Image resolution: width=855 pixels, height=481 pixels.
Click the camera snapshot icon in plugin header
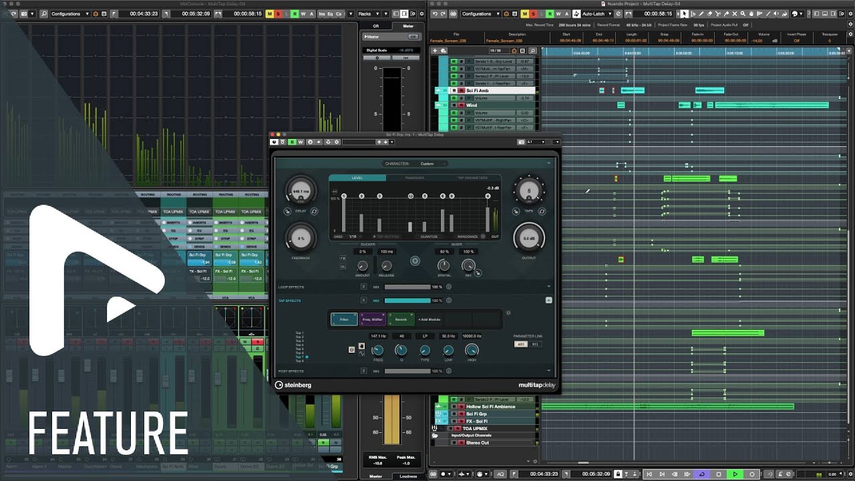521,142
